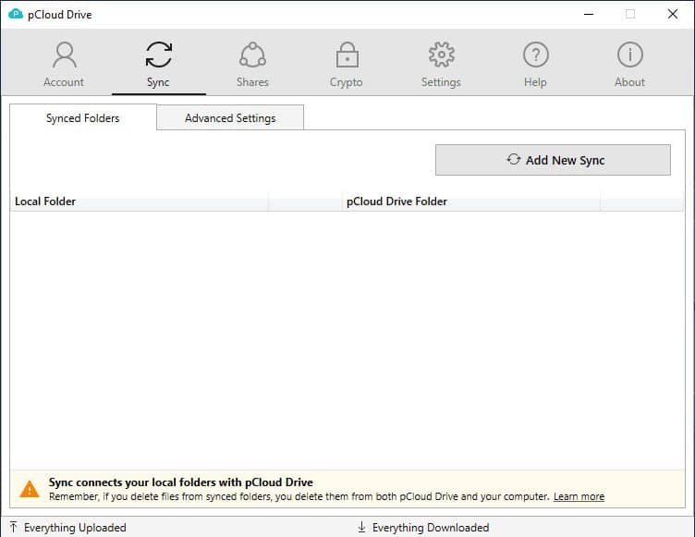Click the pCloud Drive logo icon
695x537 pixels.
pyautogui.click(x=16, y=14)
